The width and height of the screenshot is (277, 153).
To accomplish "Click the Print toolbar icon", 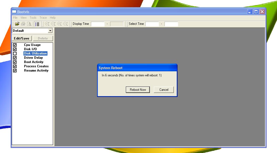I will 23,24.
